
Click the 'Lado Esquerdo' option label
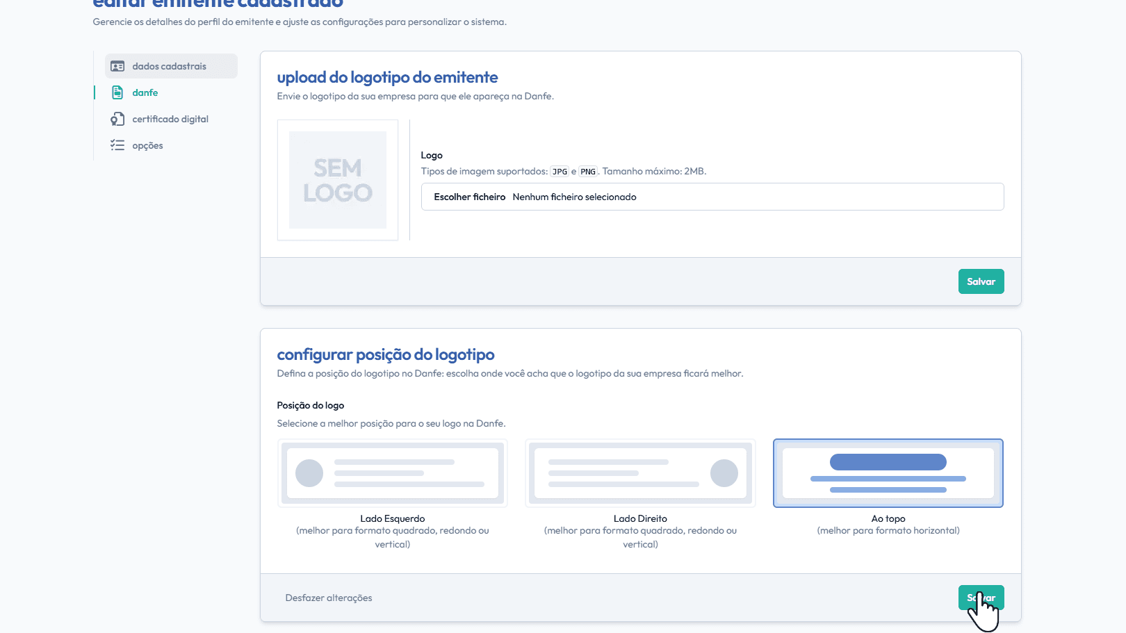393,518
